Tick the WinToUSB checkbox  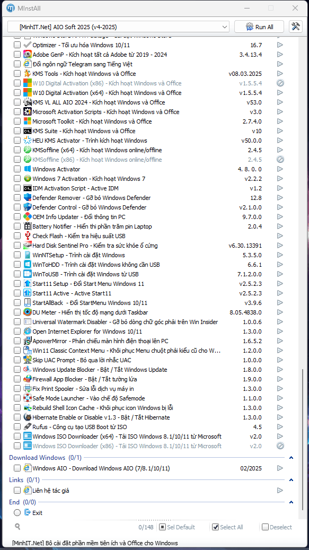tap(17, 274)
